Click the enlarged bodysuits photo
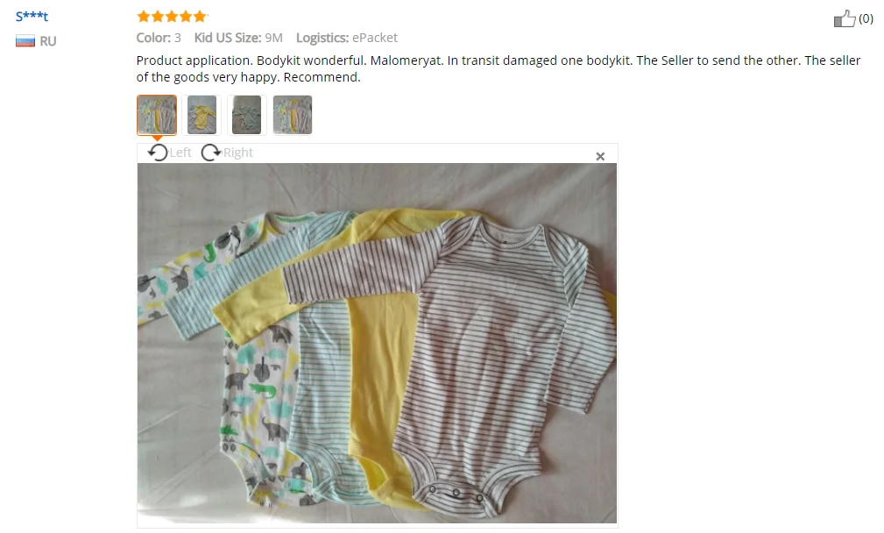Viewport: 884px width, 533px height. coord(377,343)
